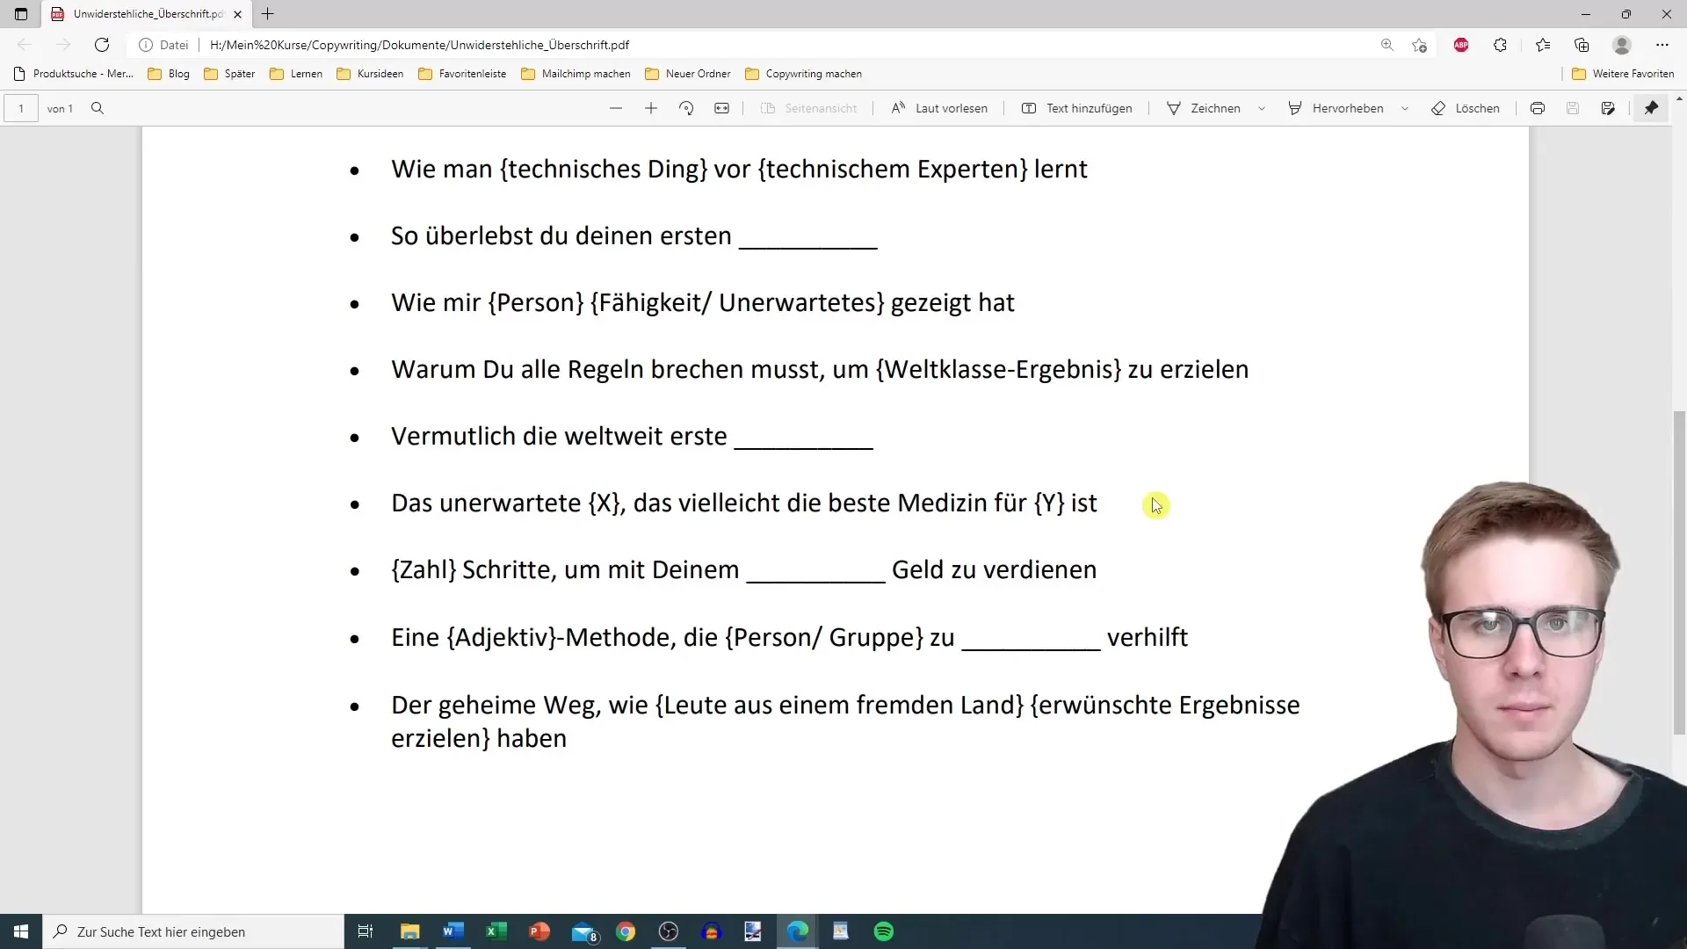This screenshot has height=949, width=1687.
Task: Rotate the PDF page
Action: click(x=686, y=108)
